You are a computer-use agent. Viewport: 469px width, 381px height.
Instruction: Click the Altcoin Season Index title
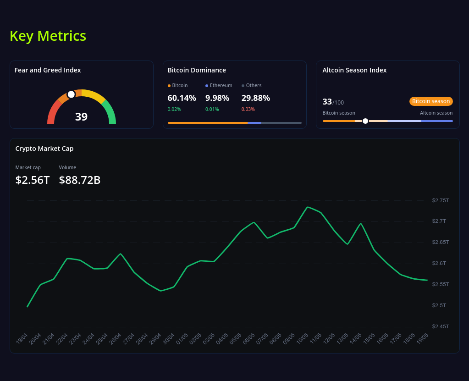coord(354,70)
